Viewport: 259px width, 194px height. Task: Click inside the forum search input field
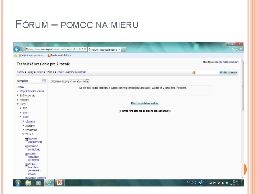208,73
